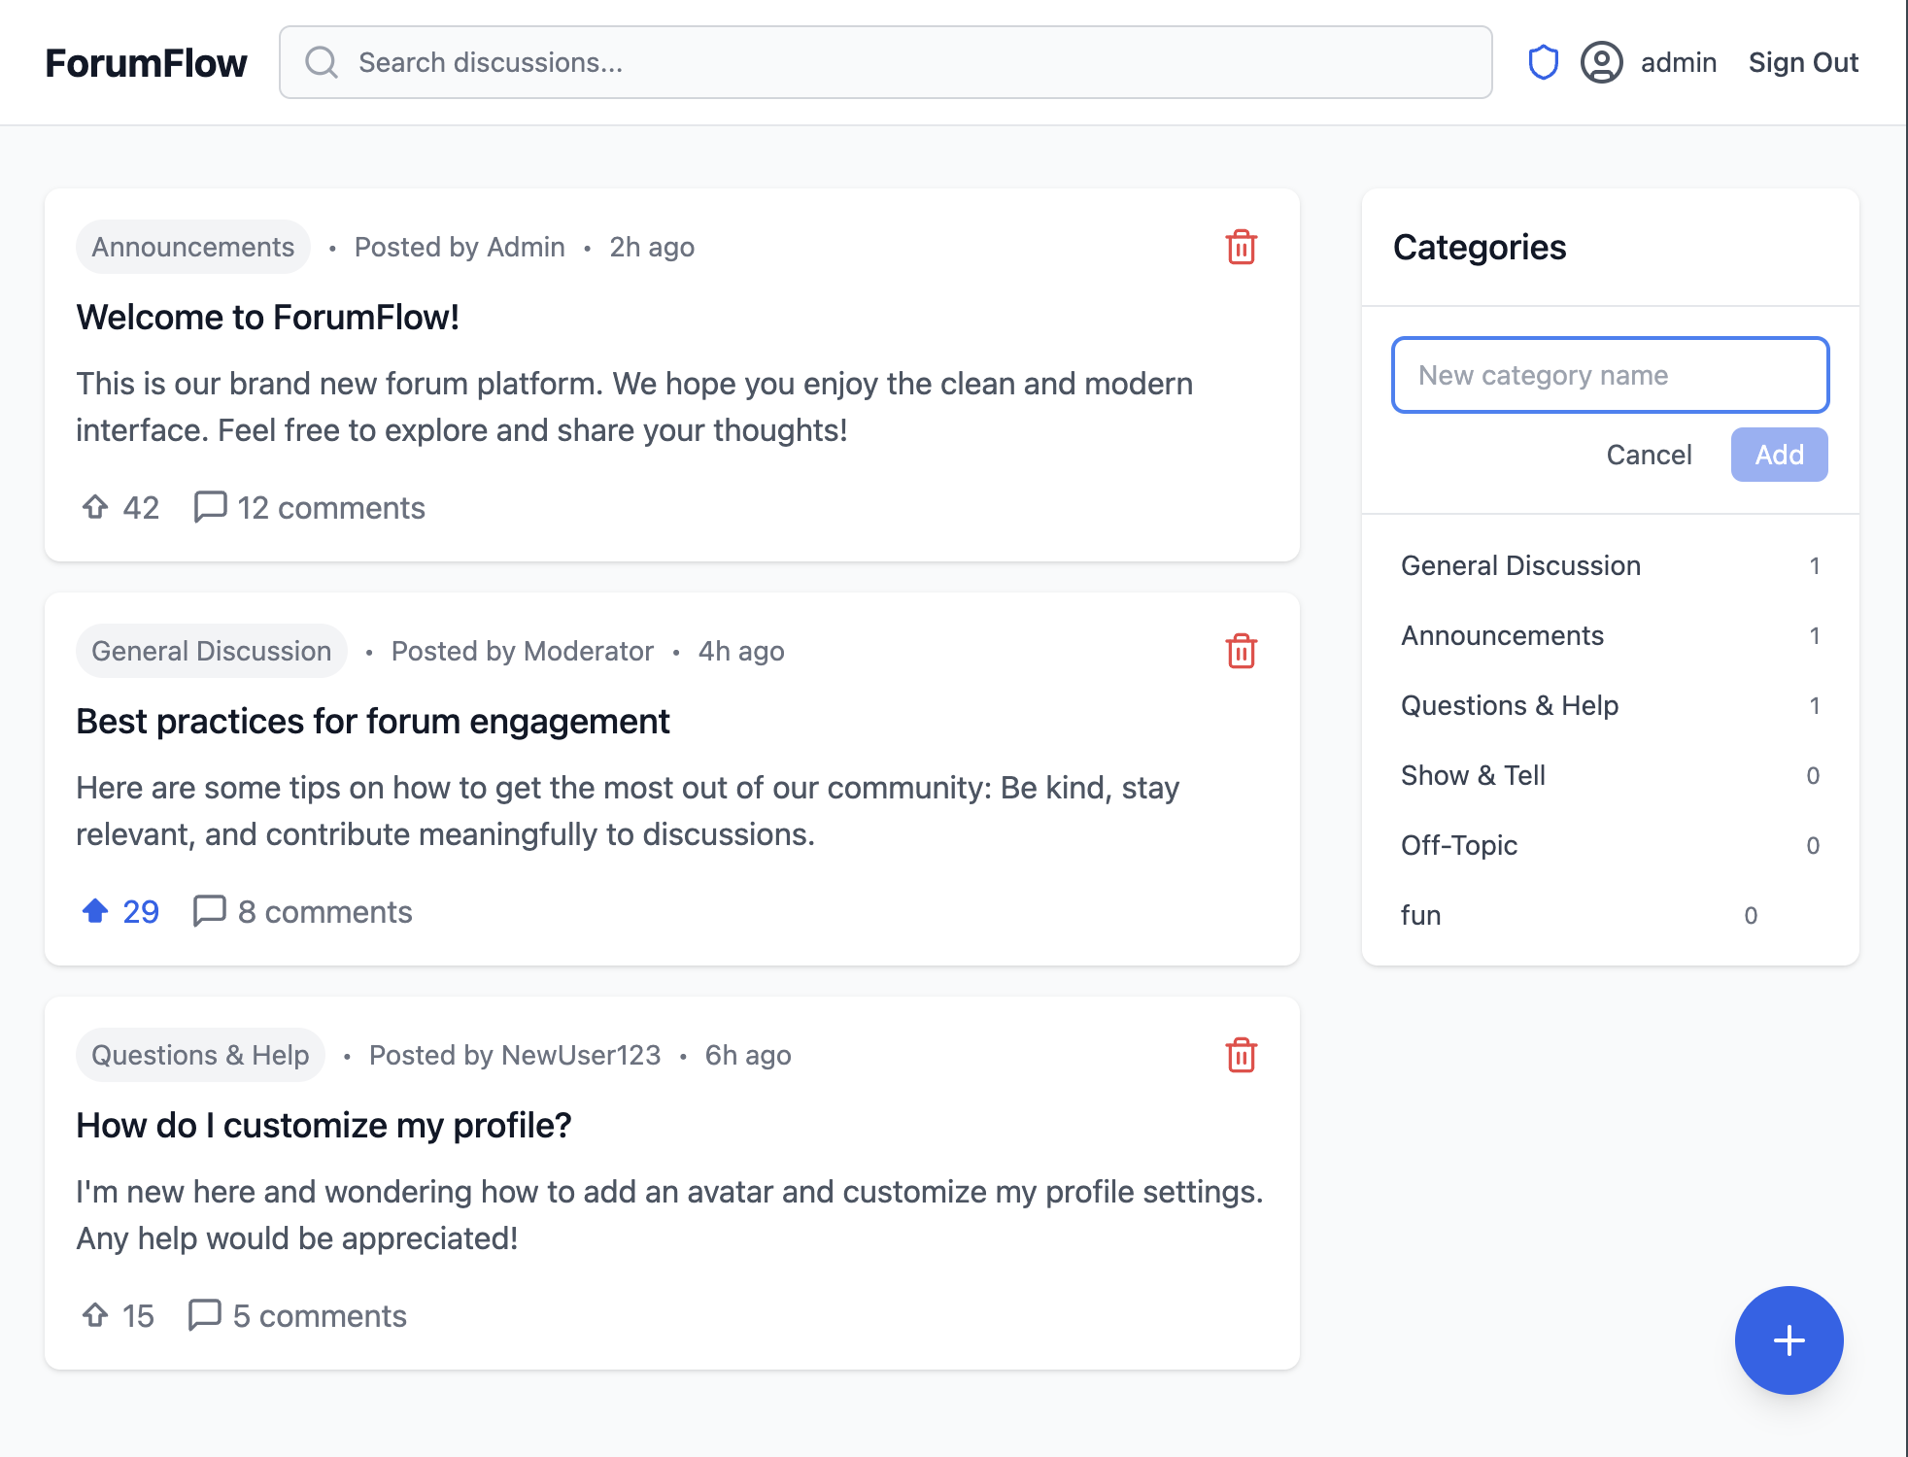This screenshot has width=1908, height=1457.
Task: Open the admin profile name
Action: coord(1678,62)
